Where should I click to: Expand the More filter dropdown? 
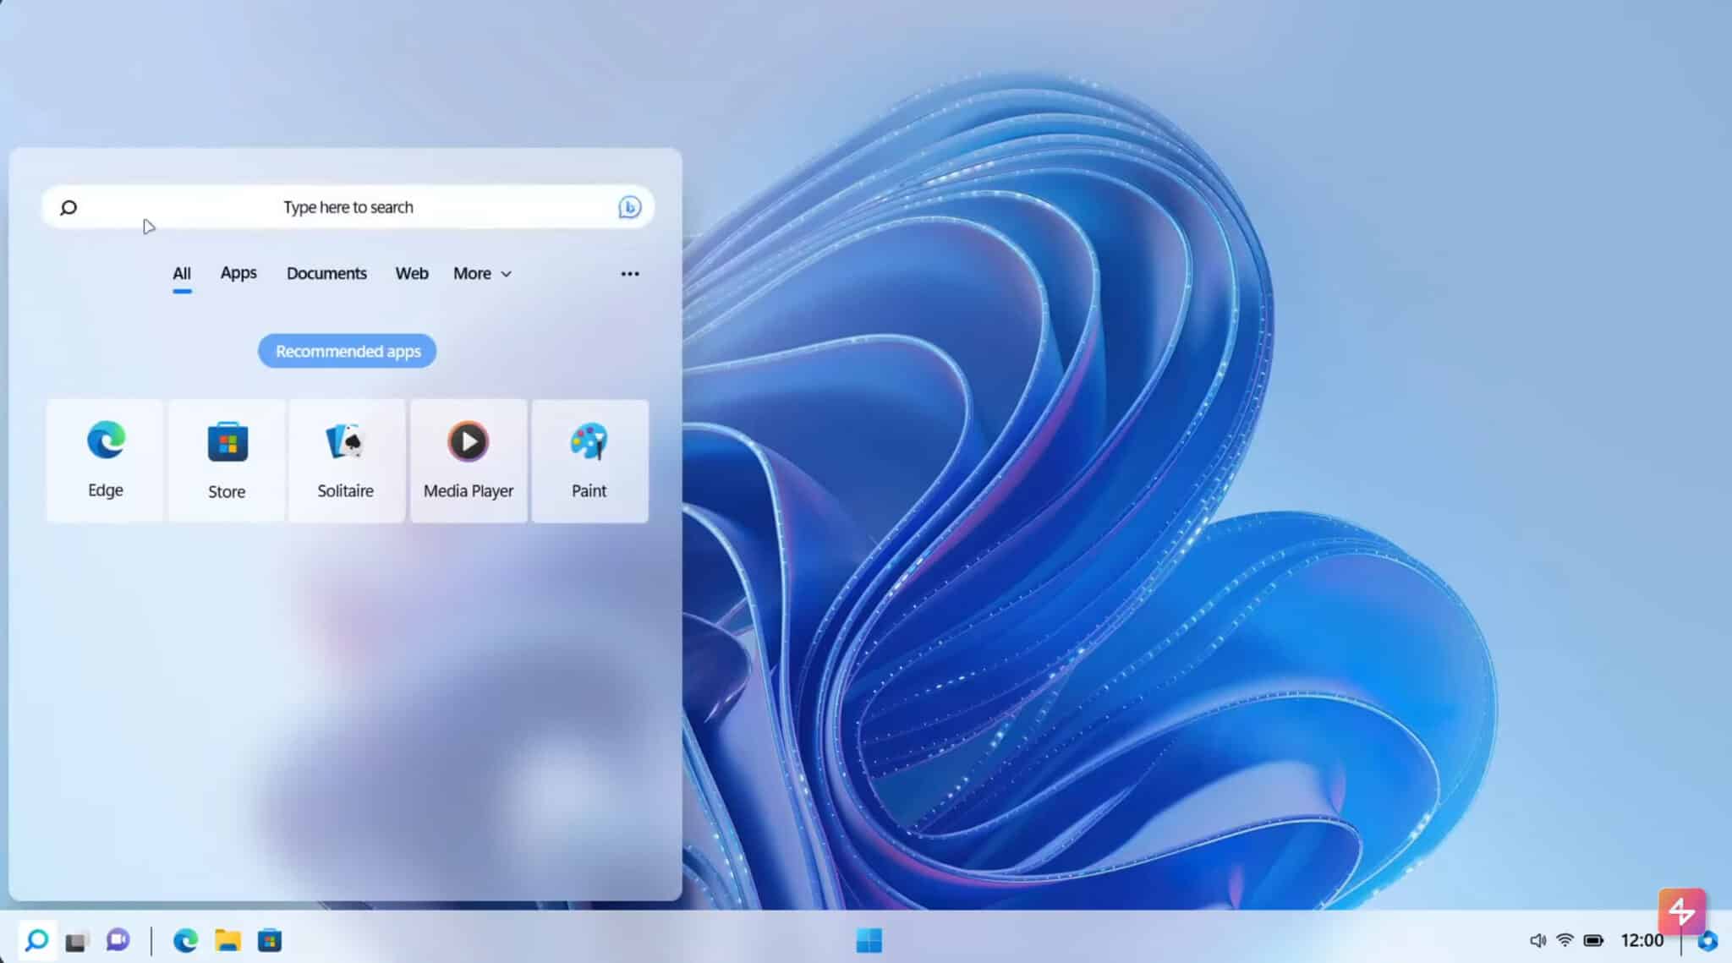(x=481, y=273)
